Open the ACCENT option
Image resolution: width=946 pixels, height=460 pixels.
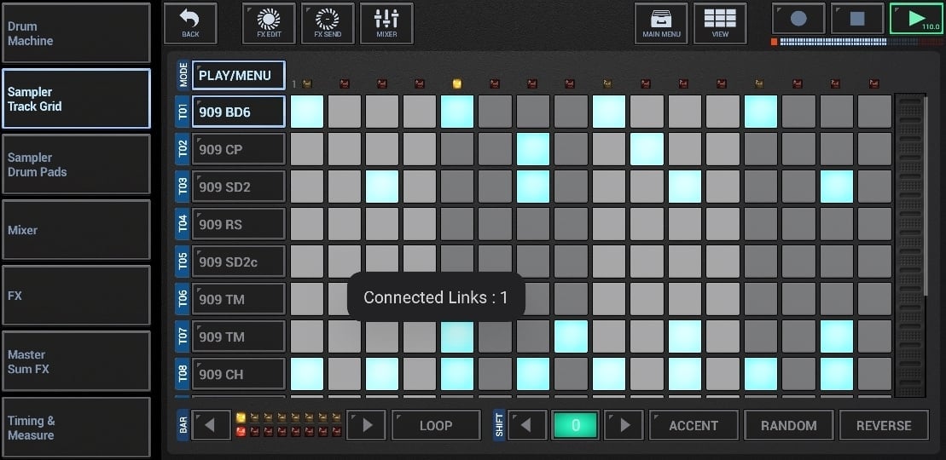click(x=694, y=425)
